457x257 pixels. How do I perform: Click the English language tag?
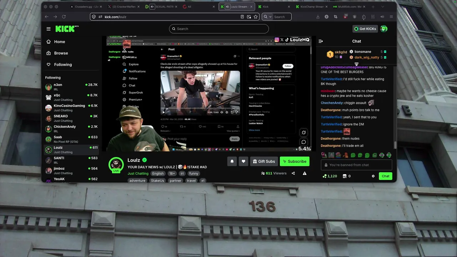(158, 173)
